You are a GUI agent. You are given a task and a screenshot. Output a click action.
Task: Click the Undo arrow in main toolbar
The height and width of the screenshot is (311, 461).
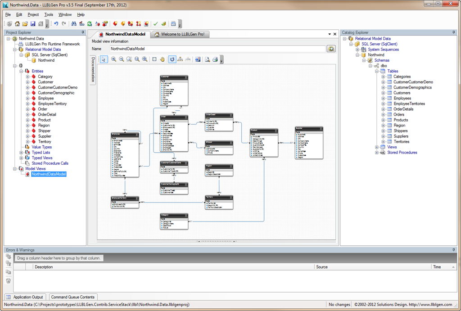[56, 23]
